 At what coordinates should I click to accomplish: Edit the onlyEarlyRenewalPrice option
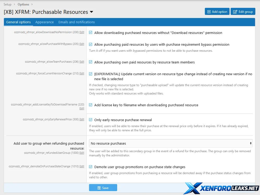(82, 119)
